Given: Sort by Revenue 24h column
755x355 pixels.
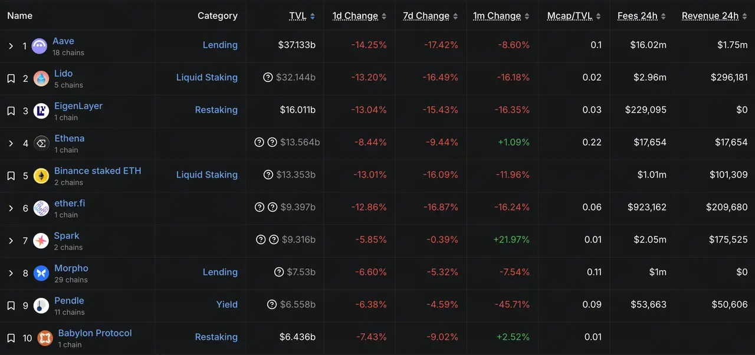Looking at the screenshot, I should 710,16.
